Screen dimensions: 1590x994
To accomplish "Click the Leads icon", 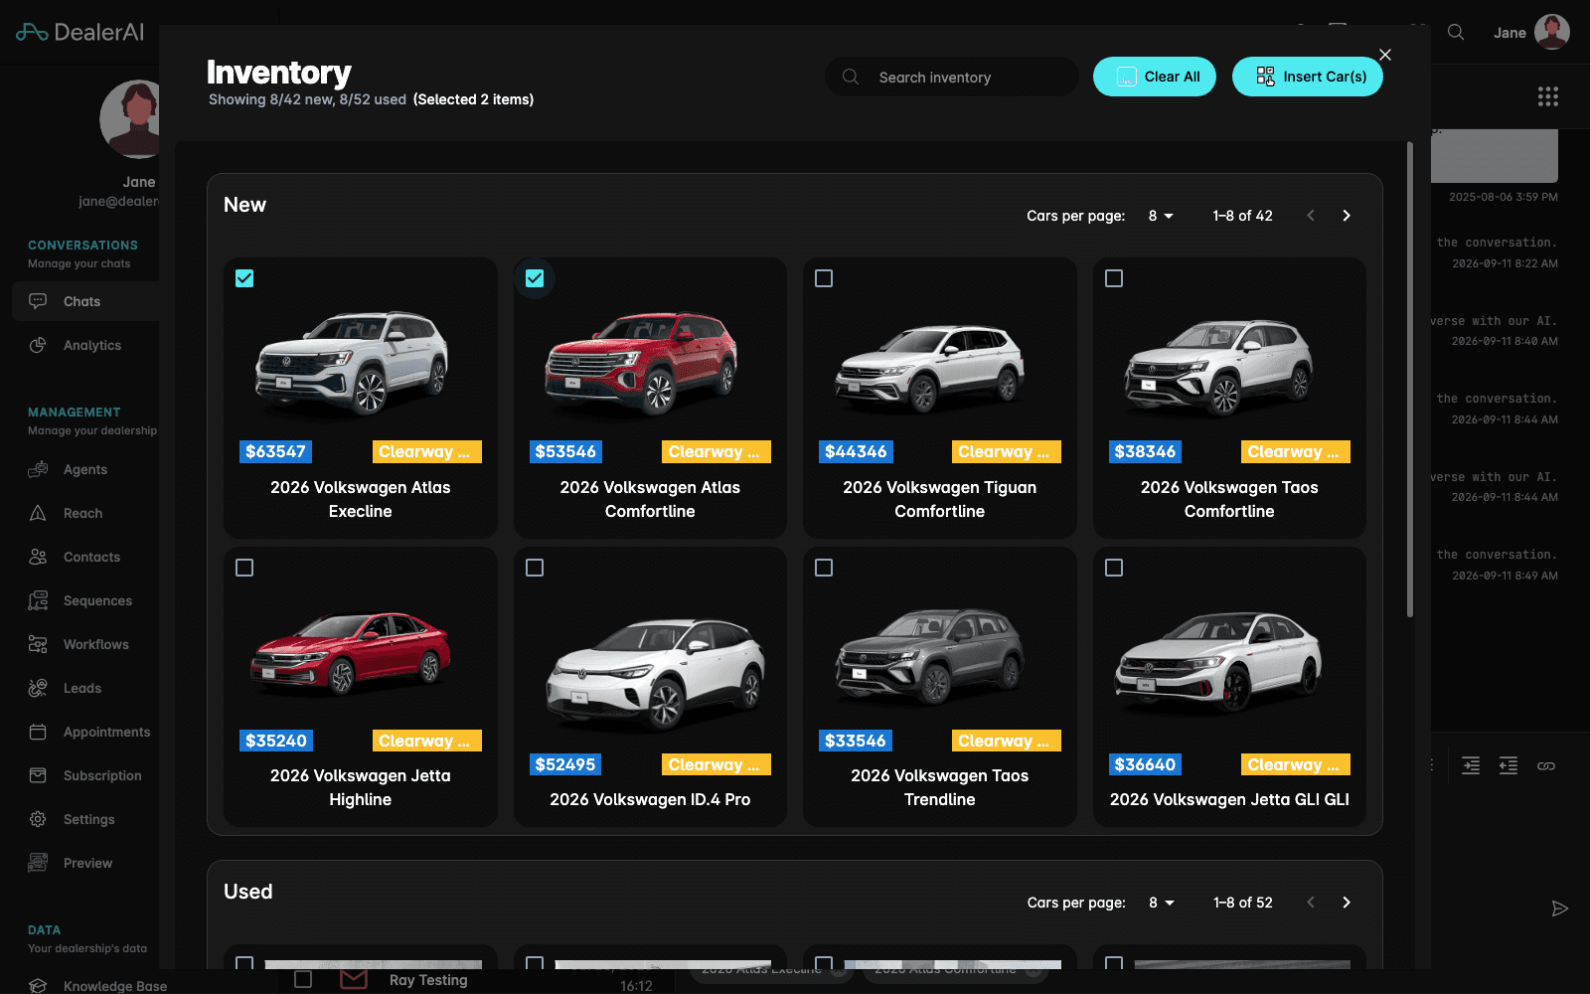I will (38, 688).
